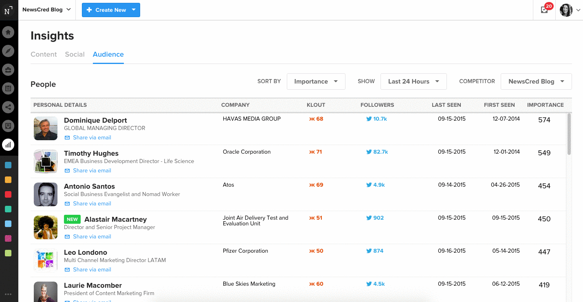This screenshot has width=583, height=302.
Task: Click the three dots at sidebar bottom
Action: [x=8, y=294]
